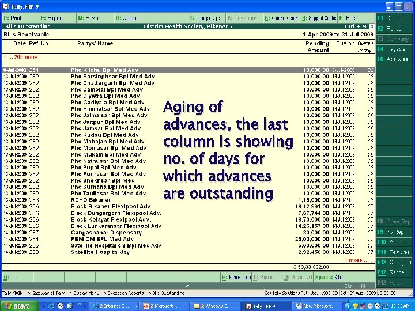
Task: Select Satellite Hospital Jsy row
Action: (x=188, y=252)
